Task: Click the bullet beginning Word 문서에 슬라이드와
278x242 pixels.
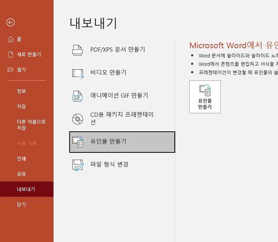Action: pos(238,56)
